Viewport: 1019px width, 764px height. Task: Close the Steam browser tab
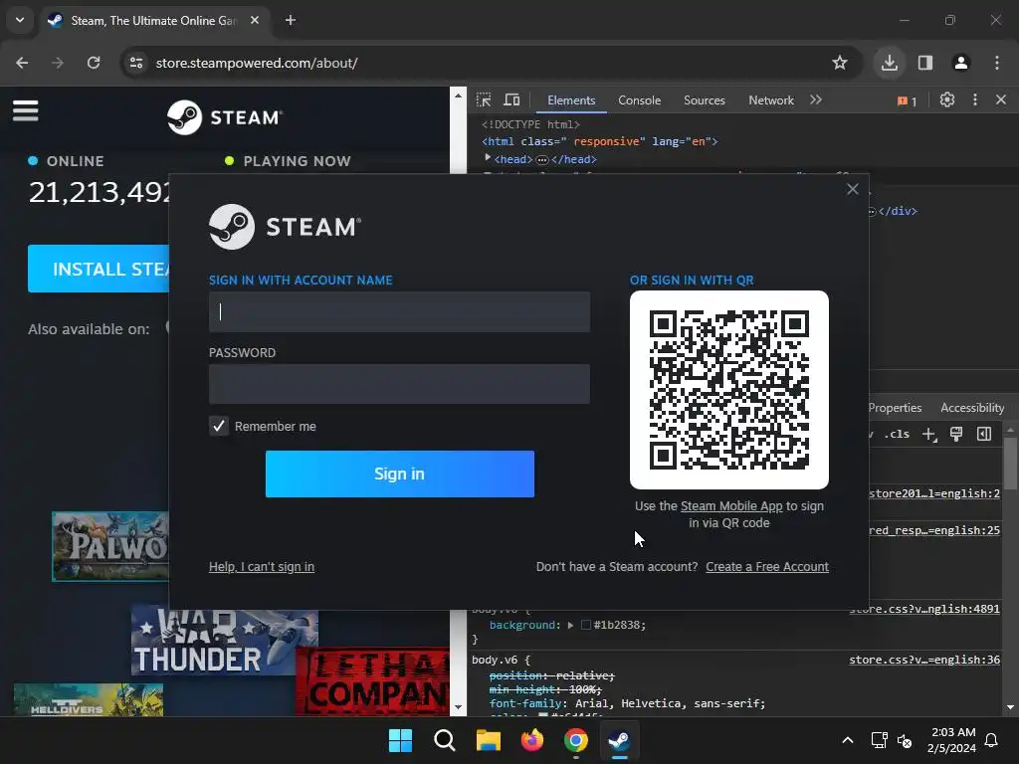tap(255, 20)
